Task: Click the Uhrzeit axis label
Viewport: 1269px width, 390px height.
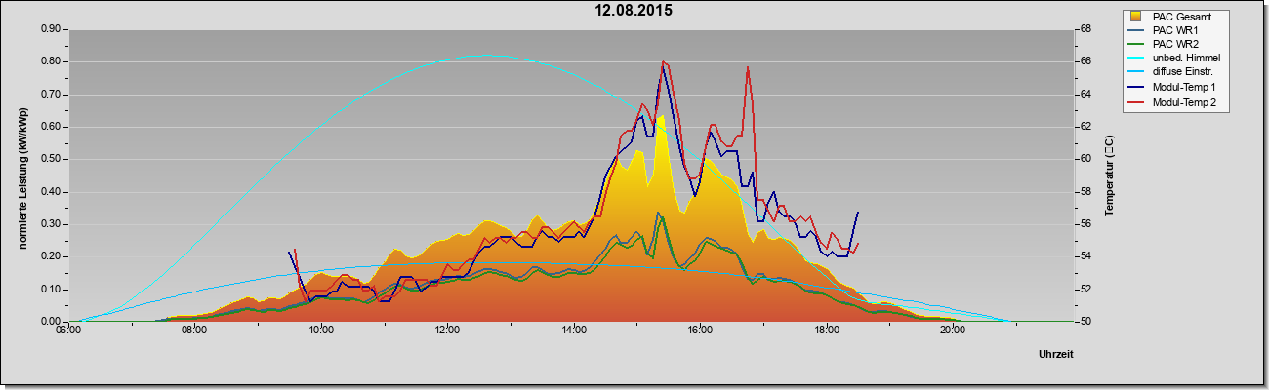Action: (1056, 355)
